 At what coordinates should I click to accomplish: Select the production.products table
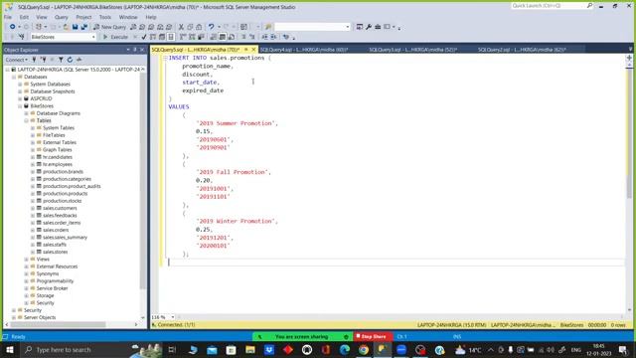tap(65, 194)
